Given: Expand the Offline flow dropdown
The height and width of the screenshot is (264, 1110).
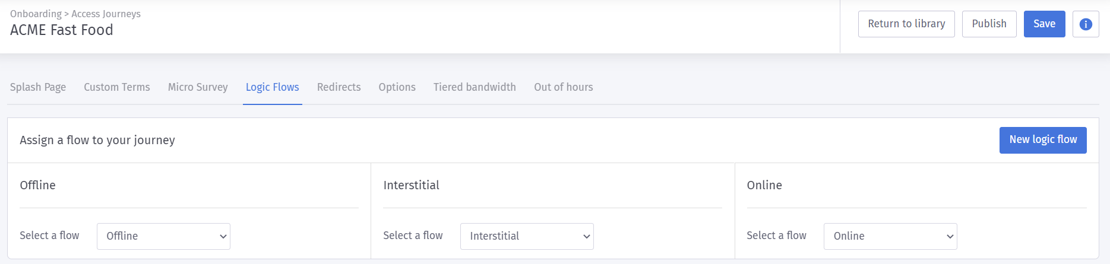Looking at the screenshot, I should (163, 236).
